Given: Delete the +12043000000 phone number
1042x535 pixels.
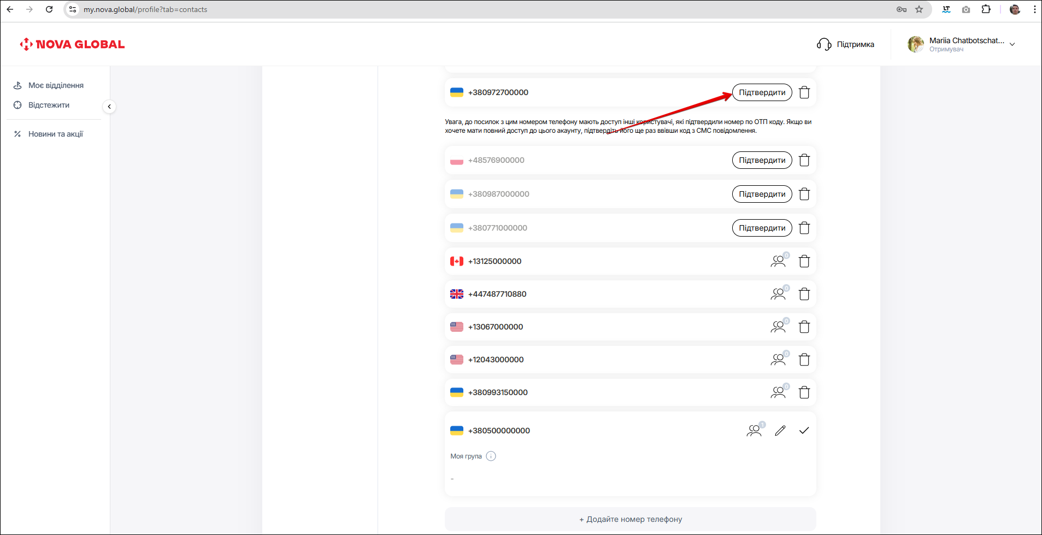Looking at the screenshot, I should [804, 360].
